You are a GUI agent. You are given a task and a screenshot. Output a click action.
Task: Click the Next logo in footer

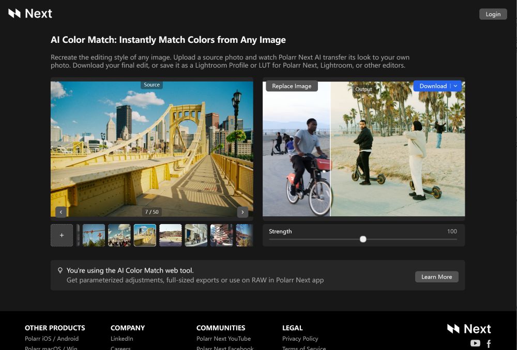point(468,329)
